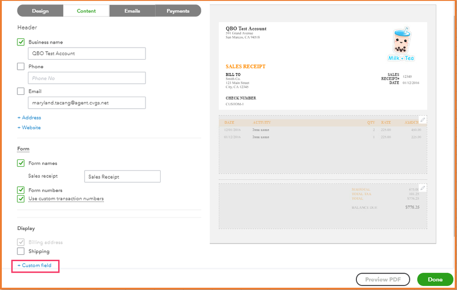Click the Display section title
The height and width of the screenshot is (290, 457).
coord(26,229)
